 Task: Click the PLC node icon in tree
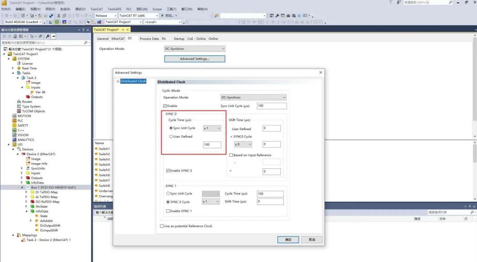click(14, 121)
